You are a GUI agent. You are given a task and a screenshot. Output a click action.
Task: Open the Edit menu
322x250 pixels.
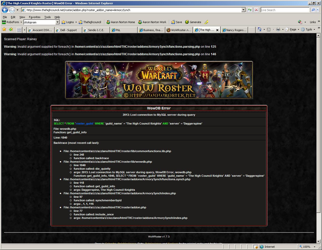click(13, 17)
